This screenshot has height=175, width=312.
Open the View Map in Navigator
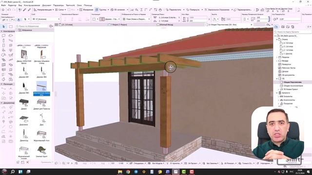point(283,27)
